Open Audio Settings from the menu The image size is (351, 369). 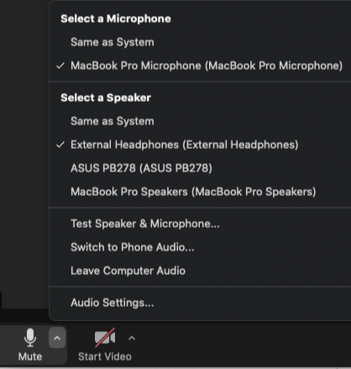112,303
